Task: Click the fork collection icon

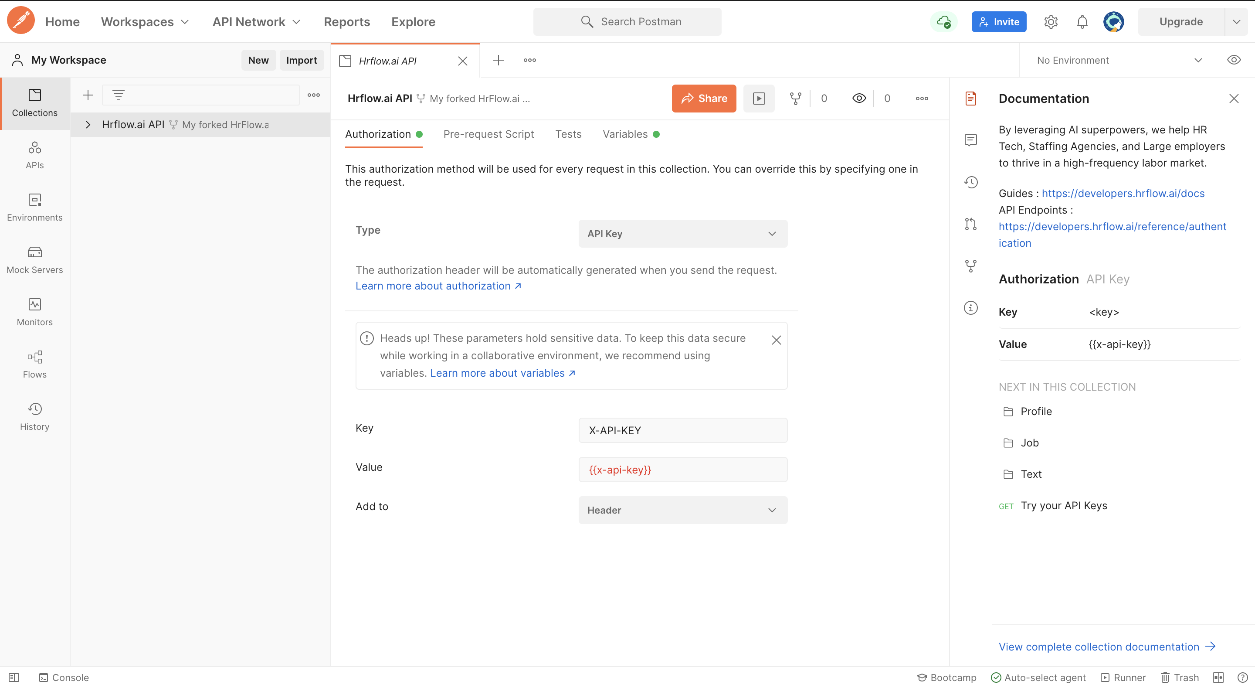Action: click(795, 99)
